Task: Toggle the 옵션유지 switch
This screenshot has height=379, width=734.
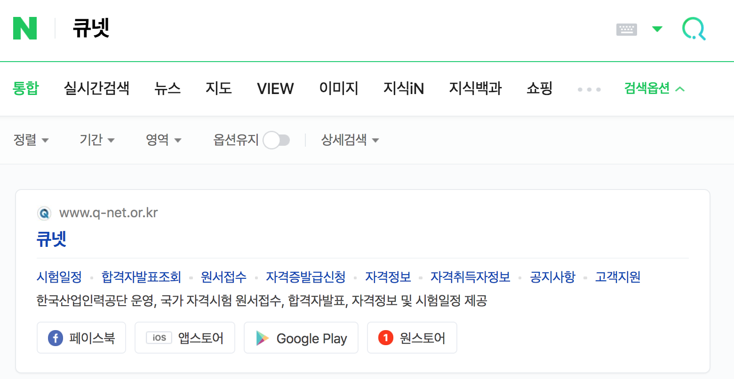Action: [x=276, y=140]
